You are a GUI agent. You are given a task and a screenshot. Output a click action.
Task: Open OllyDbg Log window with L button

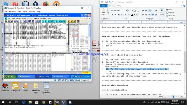coord(43,21)
